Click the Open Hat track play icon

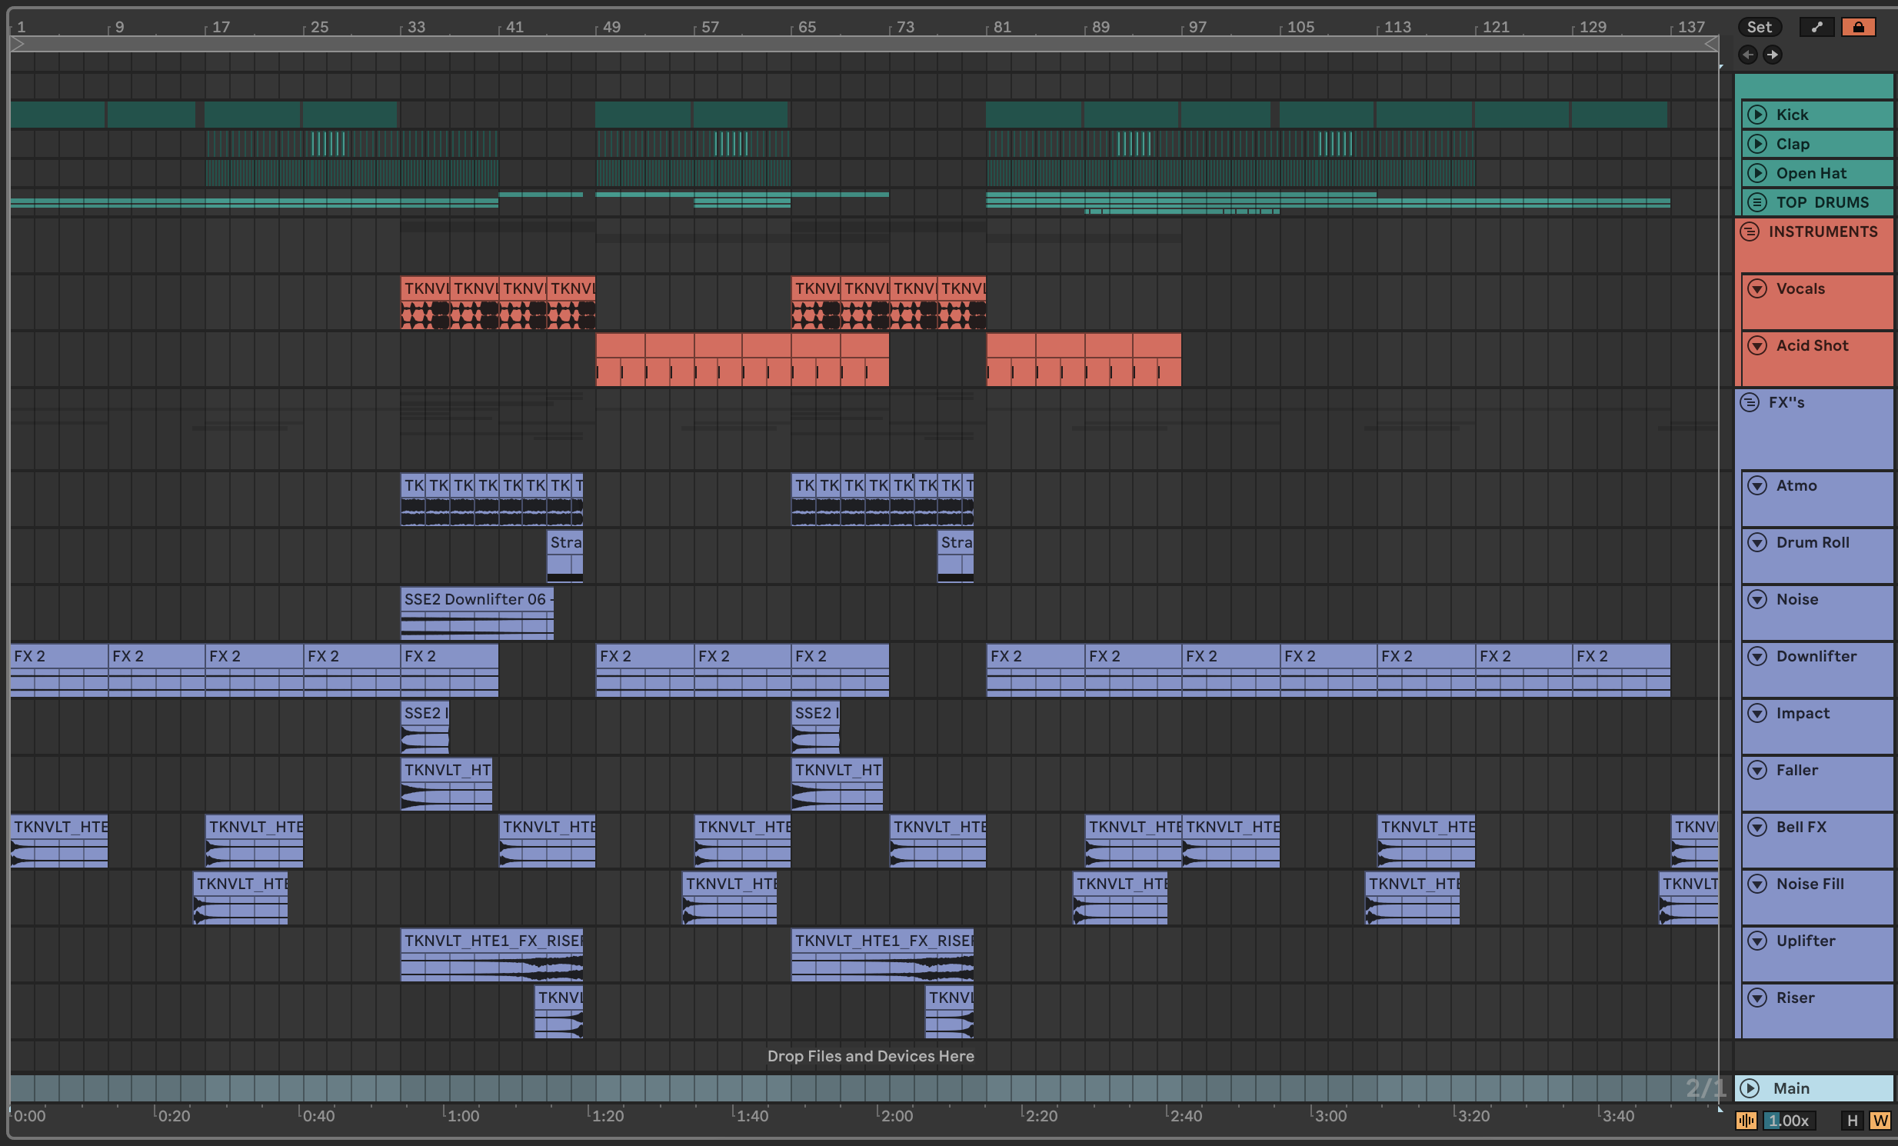pyautogui.click(x=1757, y=173)
